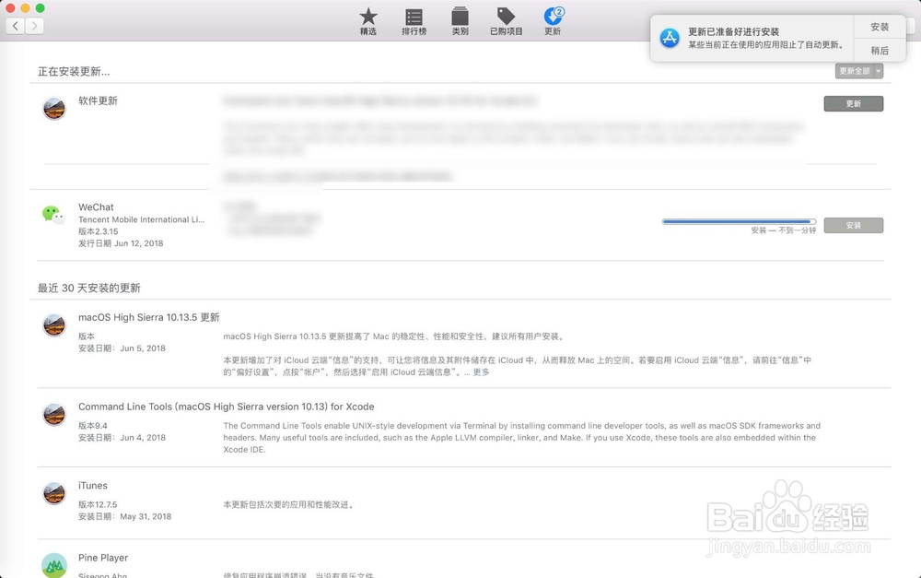Click 'Tencent Mobile International Li...' developer text
Screen dimensions: 921x578
pos(141,219)
